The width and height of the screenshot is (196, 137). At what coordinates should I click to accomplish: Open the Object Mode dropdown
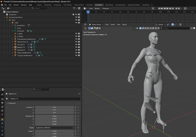pyautogui.click(x=96, y=25)
